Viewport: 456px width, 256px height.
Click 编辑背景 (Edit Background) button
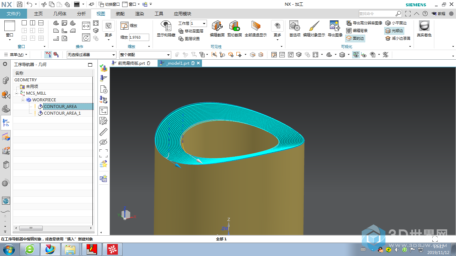tap(357, 31)
